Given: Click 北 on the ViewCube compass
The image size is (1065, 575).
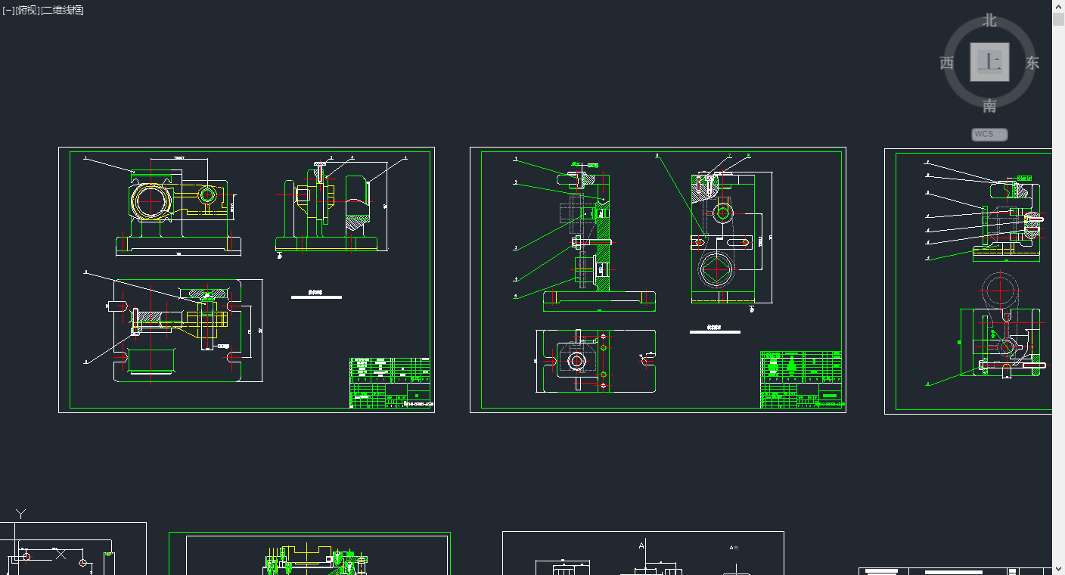Looking at the screenshot, I should pos(989,21).
